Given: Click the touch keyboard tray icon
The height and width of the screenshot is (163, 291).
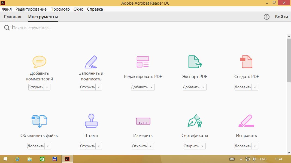Looking at the screenshot, I should (232, 159).
